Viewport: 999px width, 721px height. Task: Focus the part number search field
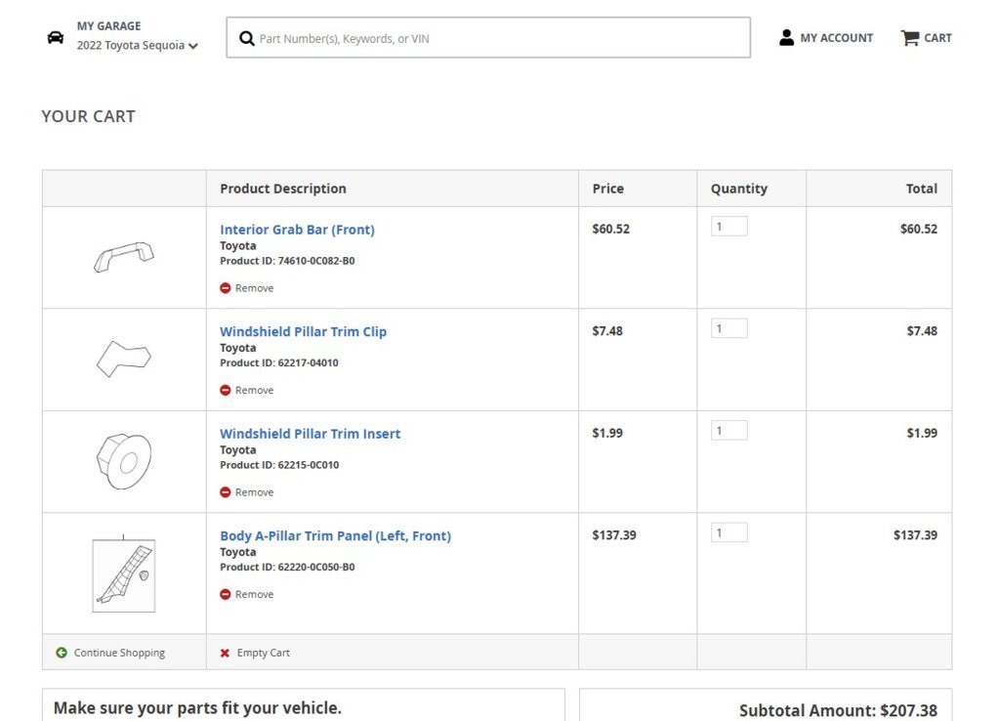click(x=488, y=37)
